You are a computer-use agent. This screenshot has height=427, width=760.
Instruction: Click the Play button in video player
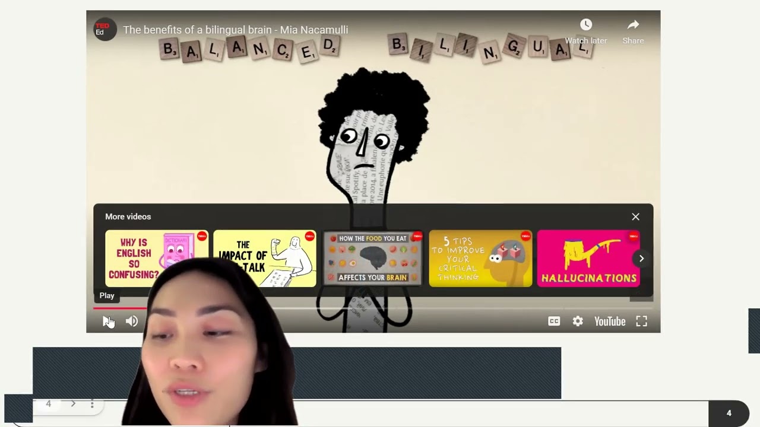pos(107,321)
